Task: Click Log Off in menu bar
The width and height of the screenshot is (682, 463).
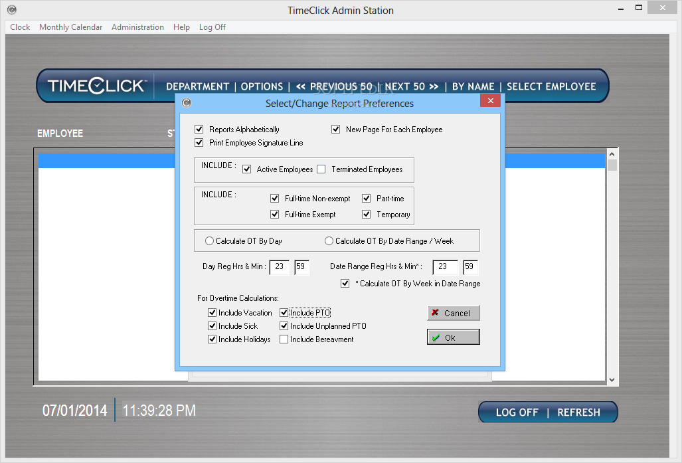Action: pyautogui.click(x=213, y=27)
